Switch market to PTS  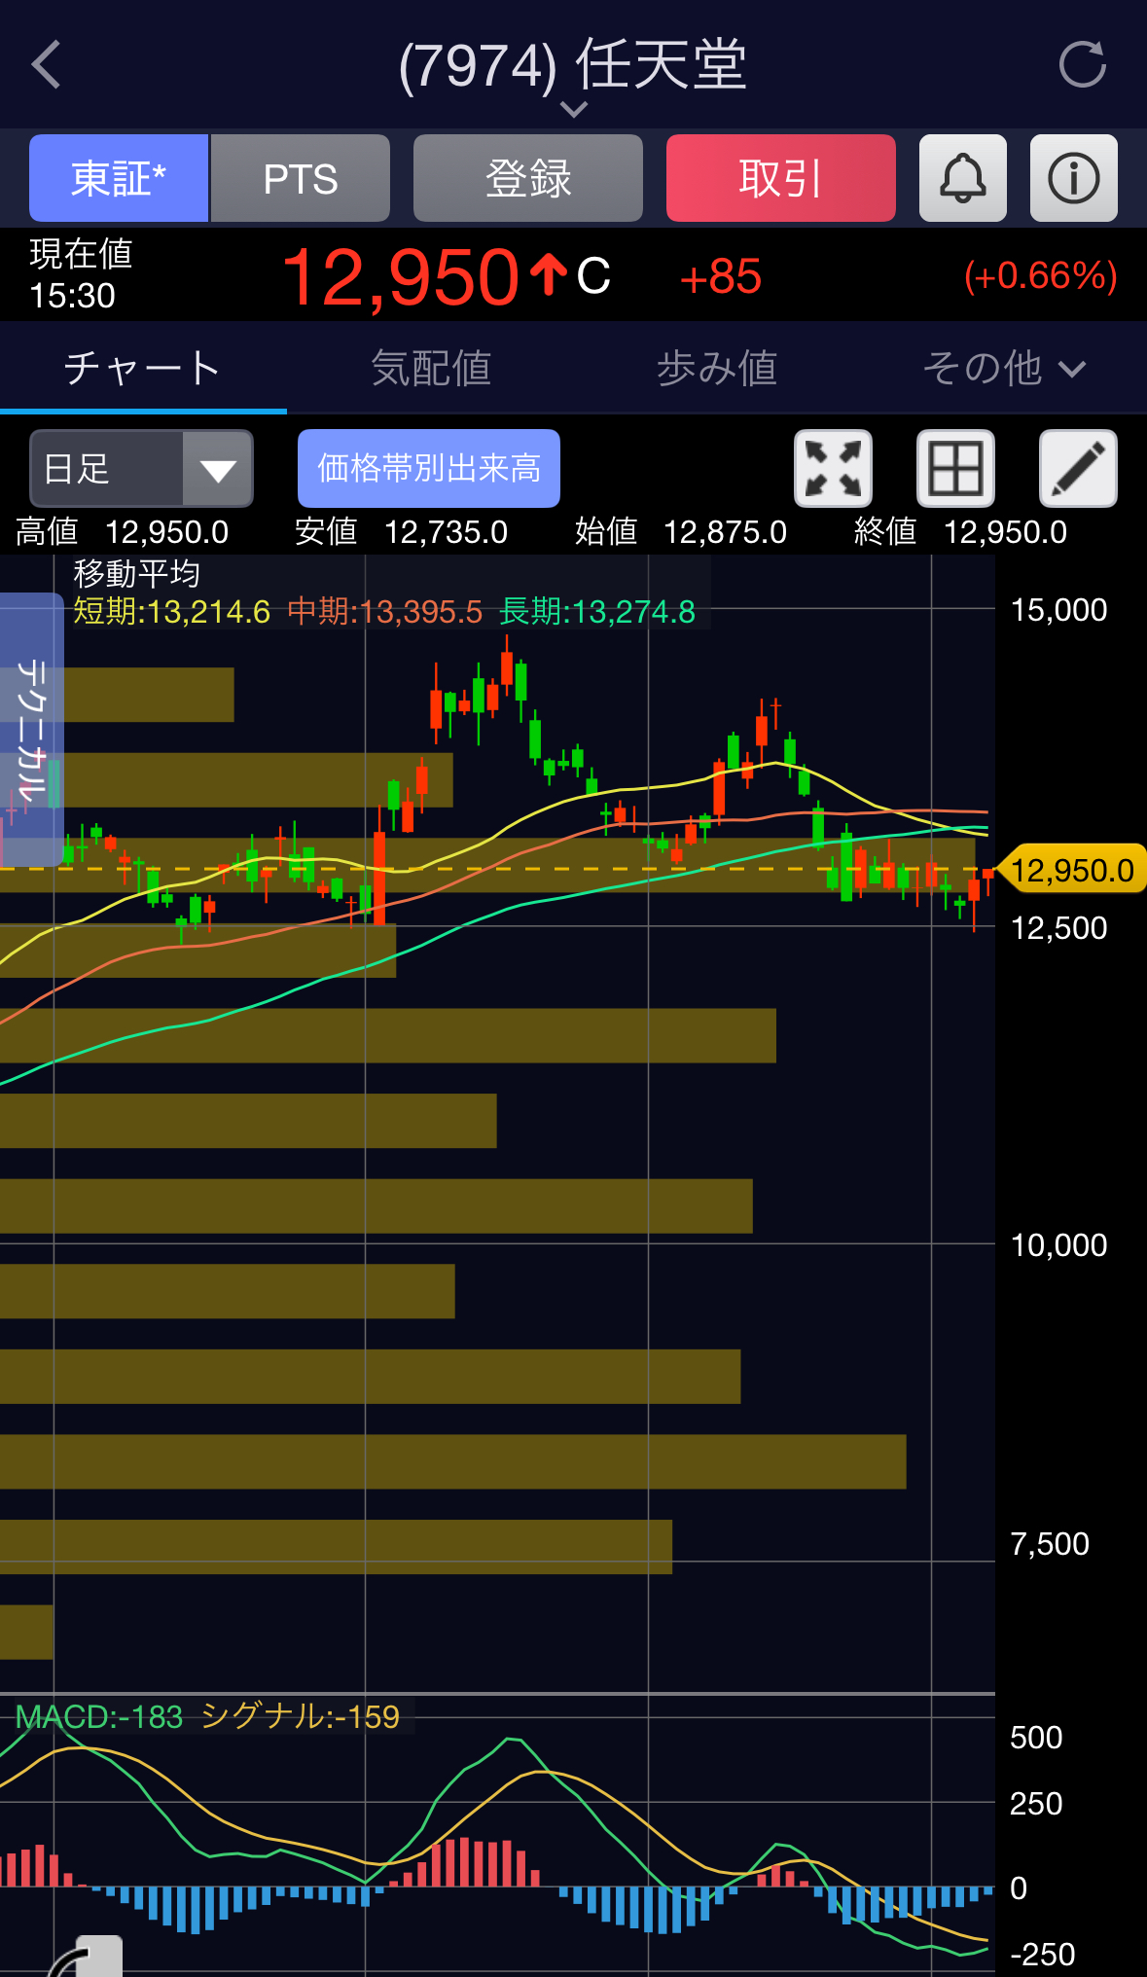coord(301,179)
